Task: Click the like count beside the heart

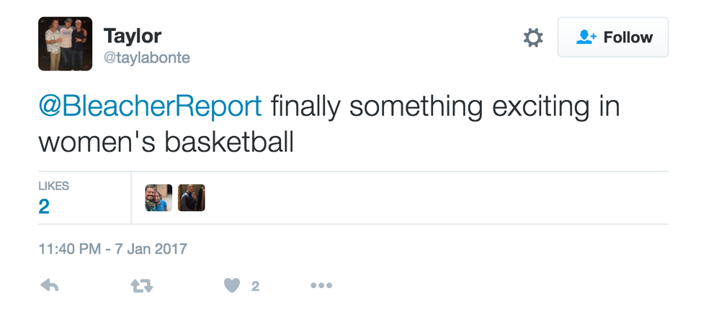Action: click(255, 287)
